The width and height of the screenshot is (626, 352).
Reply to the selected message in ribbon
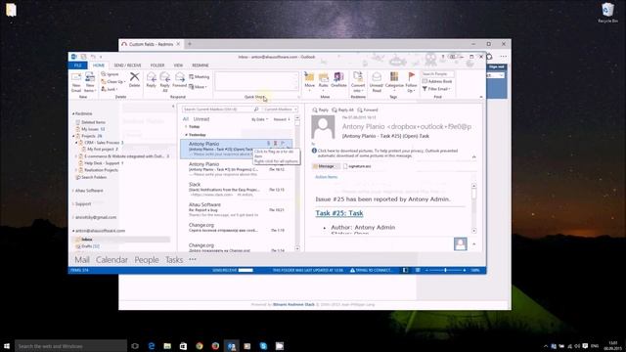coord(152,80)
